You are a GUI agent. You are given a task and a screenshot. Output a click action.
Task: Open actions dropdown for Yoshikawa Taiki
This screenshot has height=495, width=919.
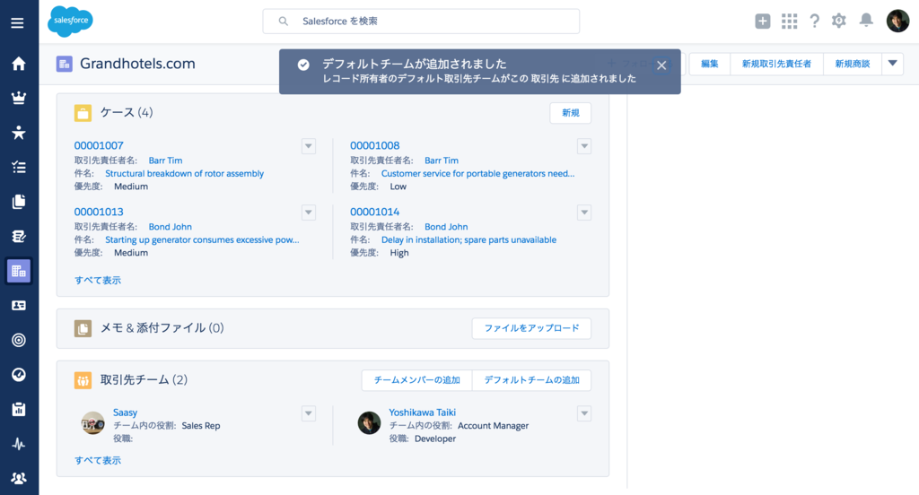584,413
